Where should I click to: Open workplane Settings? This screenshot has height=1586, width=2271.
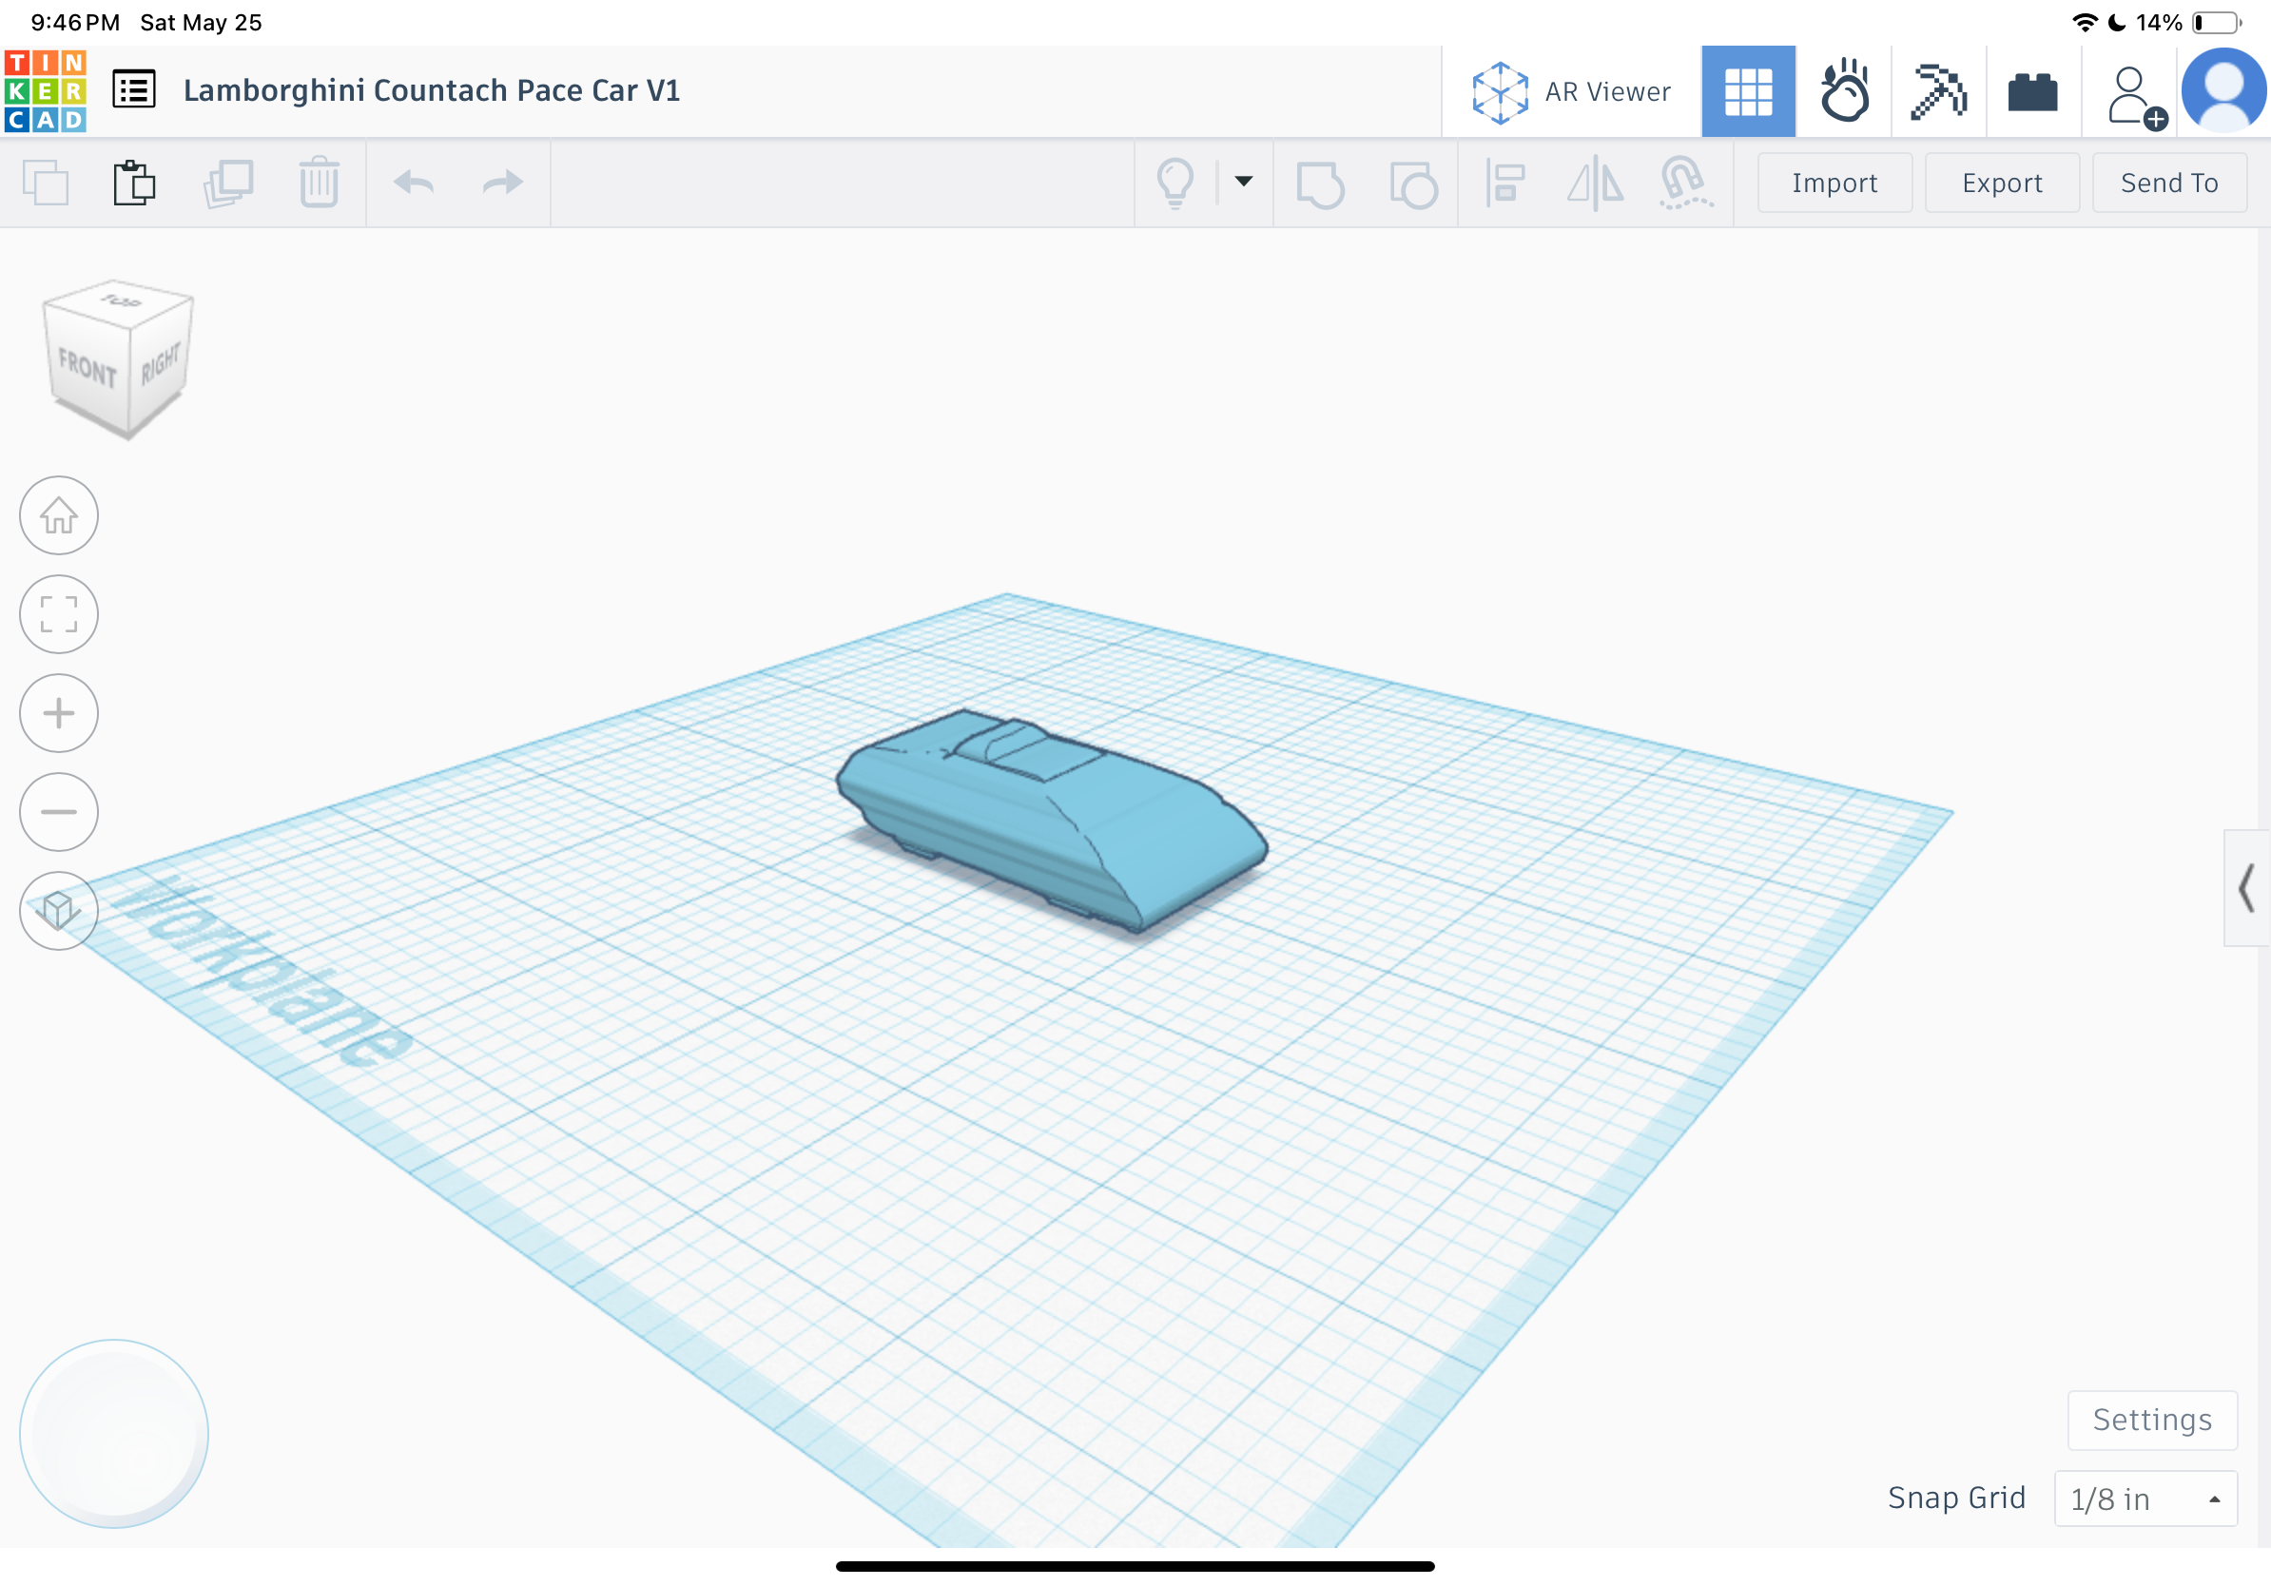[2151, 1420]
